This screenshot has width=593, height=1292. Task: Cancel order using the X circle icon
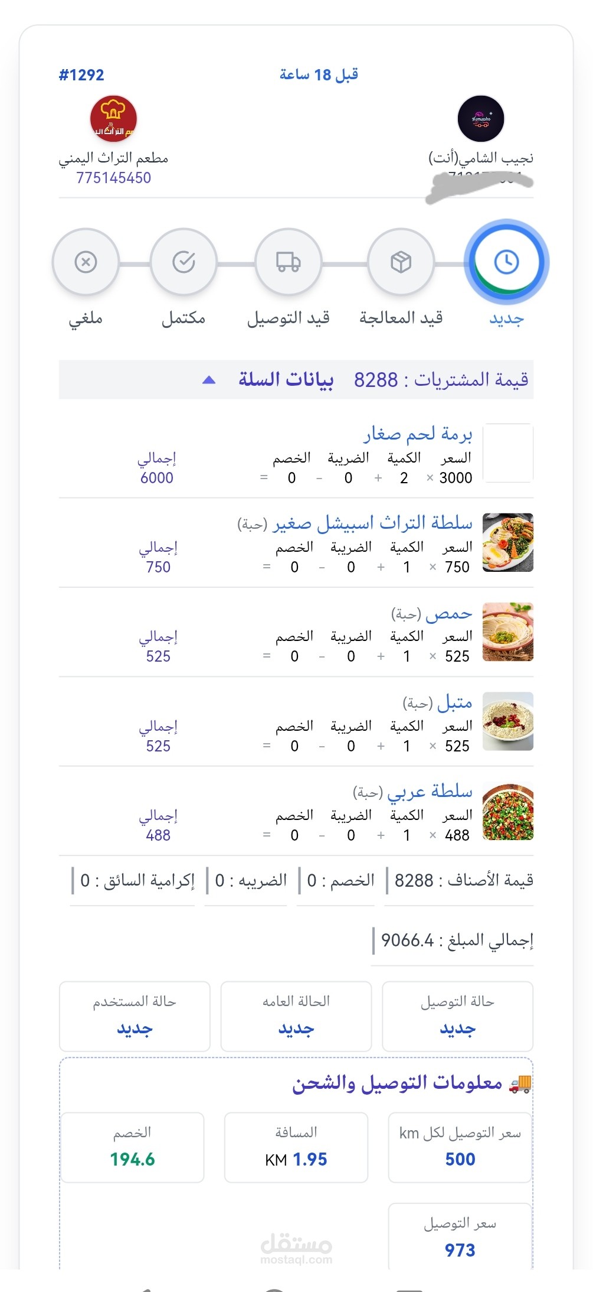tap(86, 262)
